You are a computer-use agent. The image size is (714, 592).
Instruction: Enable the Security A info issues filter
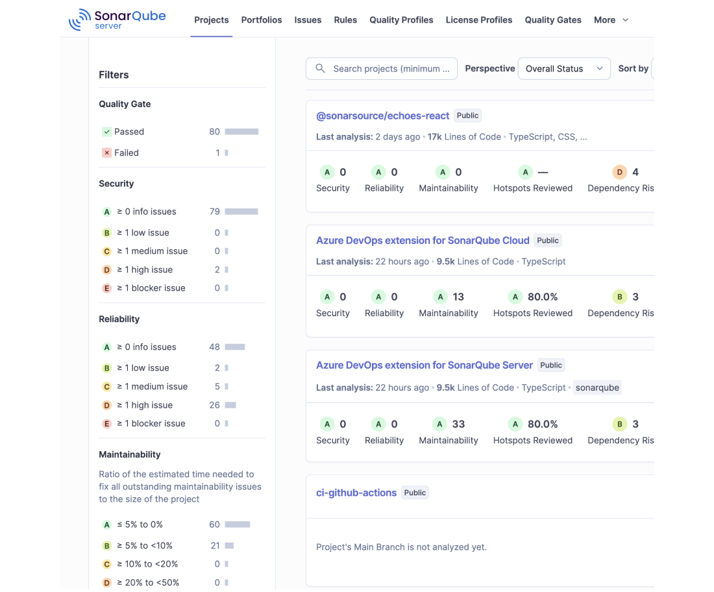point(180,212)
